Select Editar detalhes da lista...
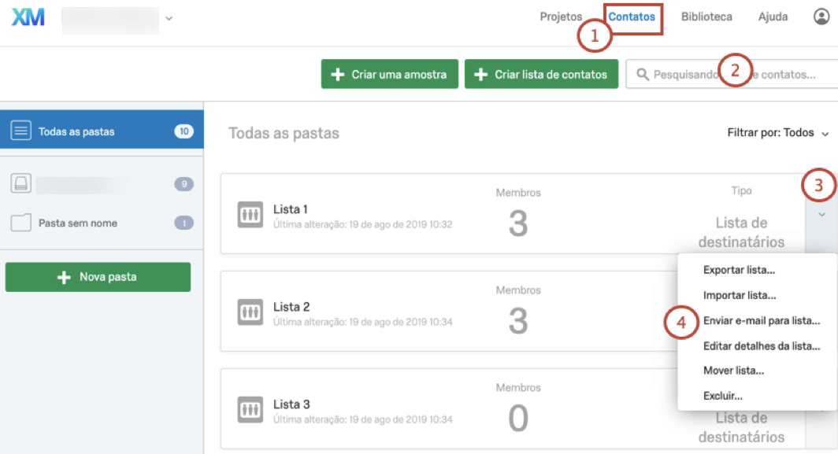The height and width of the screenshot is (454, 838). pos(761,345)
